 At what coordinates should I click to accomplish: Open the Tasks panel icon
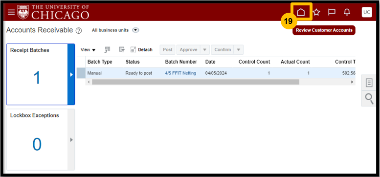click(369, 83)
